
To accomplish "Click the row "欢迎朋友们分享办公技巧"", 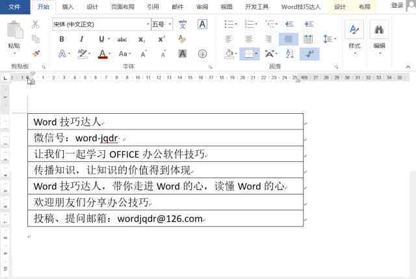I will (x=165, y=202).
